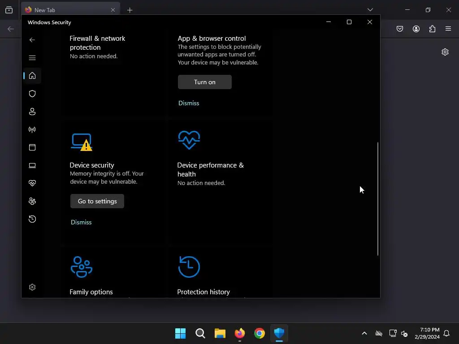The width and height of the screenshot is (459, 344).
Task: Go back in Windows Security
Action: pos(32,40)
